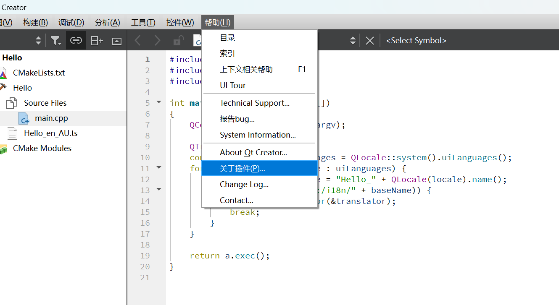This screenshot has height=305, width=559.
Task: Select About Qt Creator from Help menu
Action: (253, 152)
